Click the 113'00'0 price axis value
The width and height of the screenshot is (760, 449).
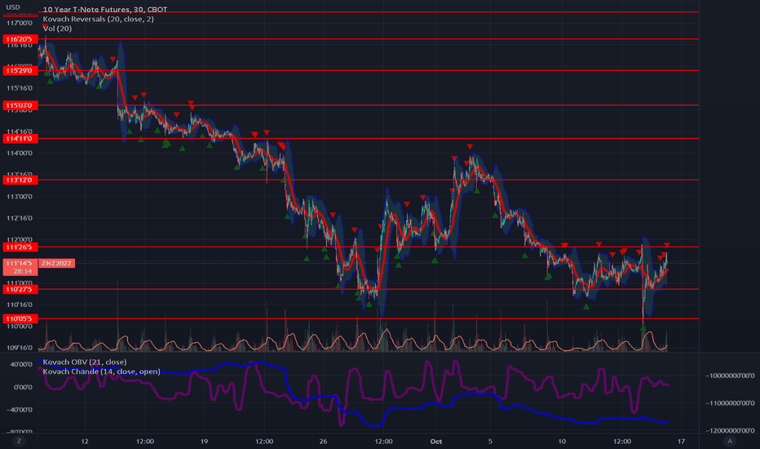pyautogui.click(x=20, y=197)
